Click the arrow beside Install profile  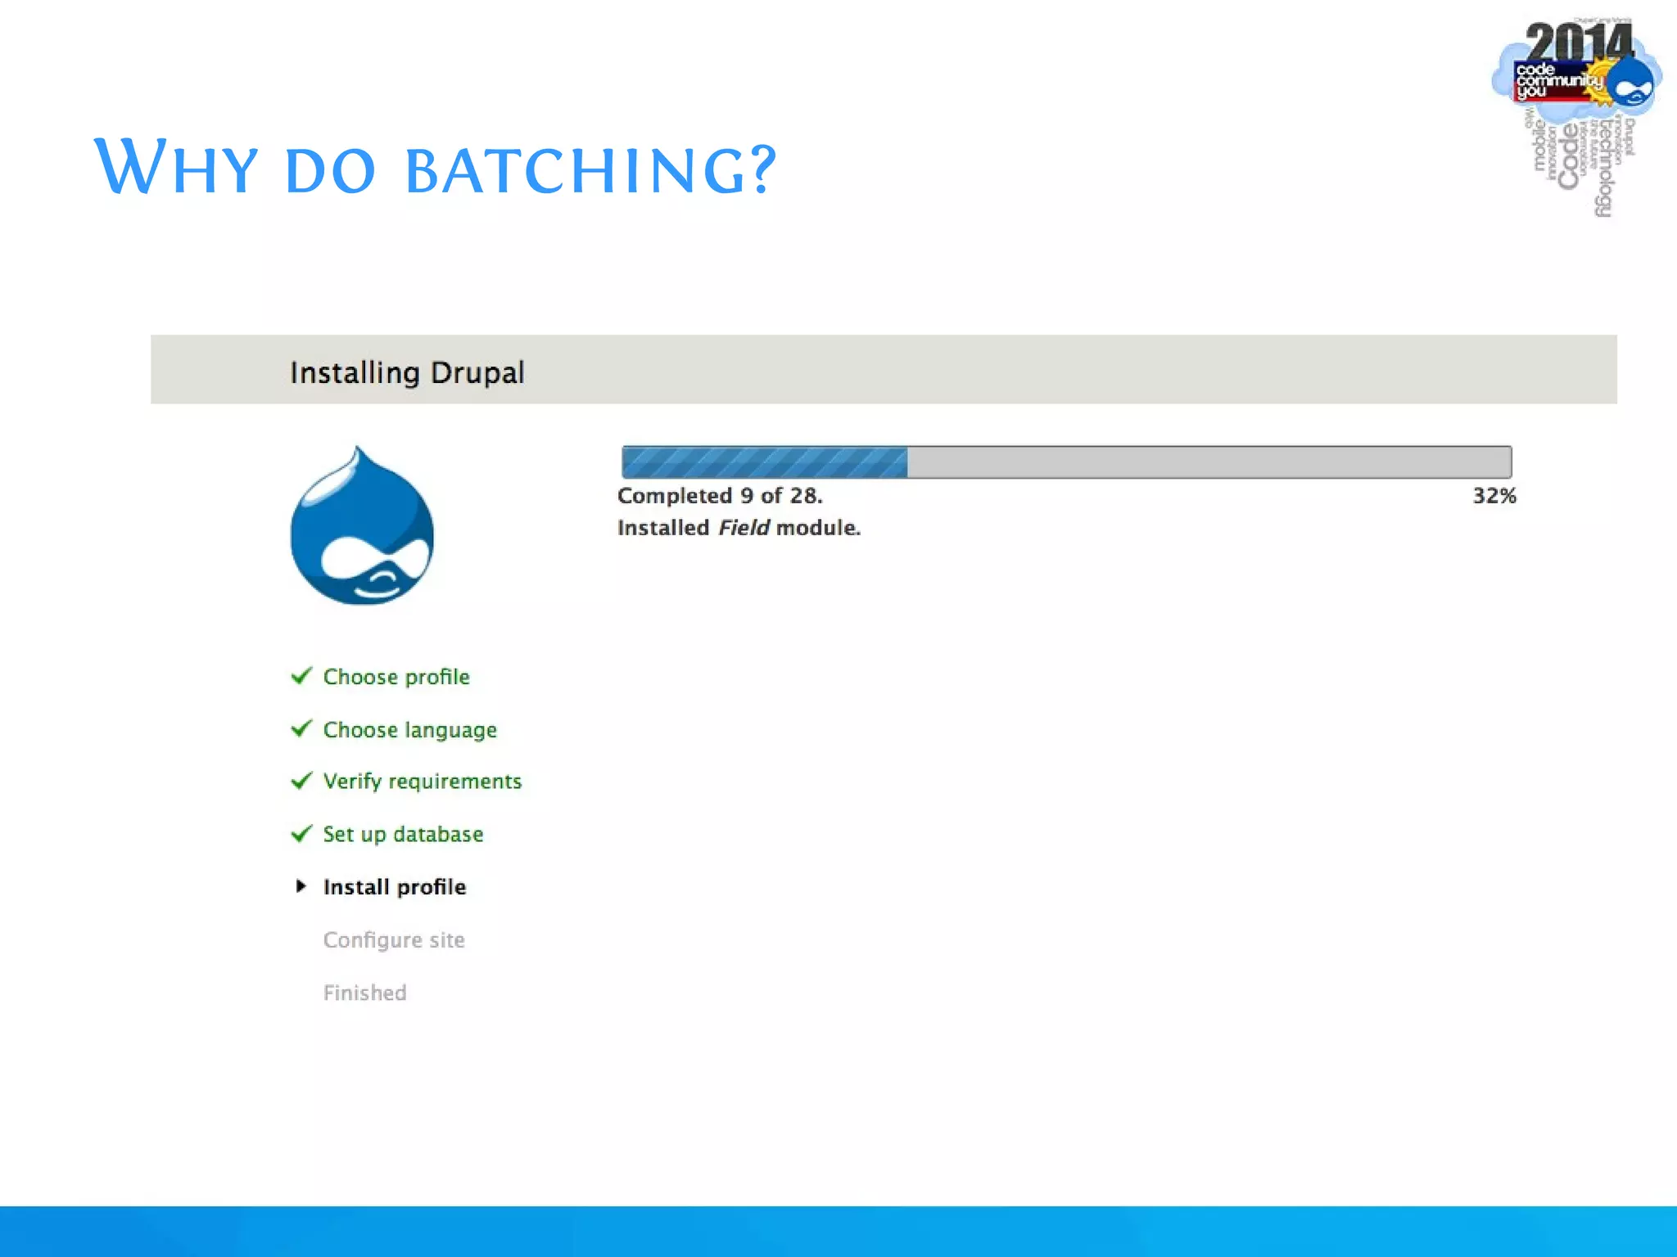pos(301,886)
